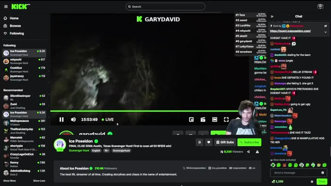
Task: Toggle theater mode
Action: pos(214,119)
